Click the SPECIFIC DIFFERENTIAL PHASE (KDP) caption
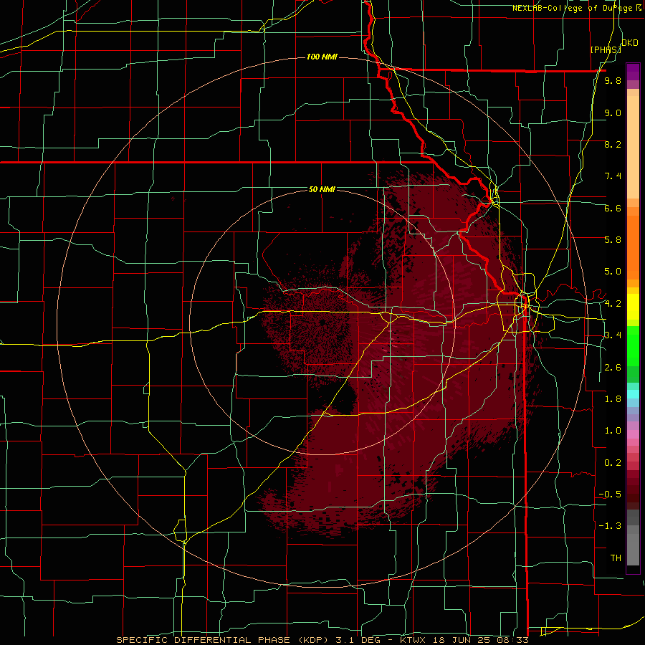 pos(222,640)
